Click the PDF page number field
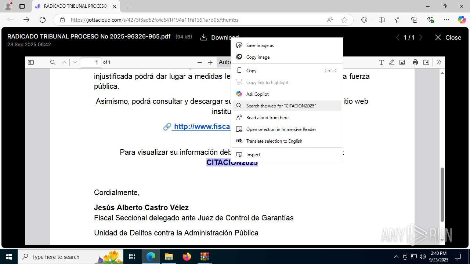The width and height of the screenshot is (470, 264). pyautogui.click(x=91, y=62)
